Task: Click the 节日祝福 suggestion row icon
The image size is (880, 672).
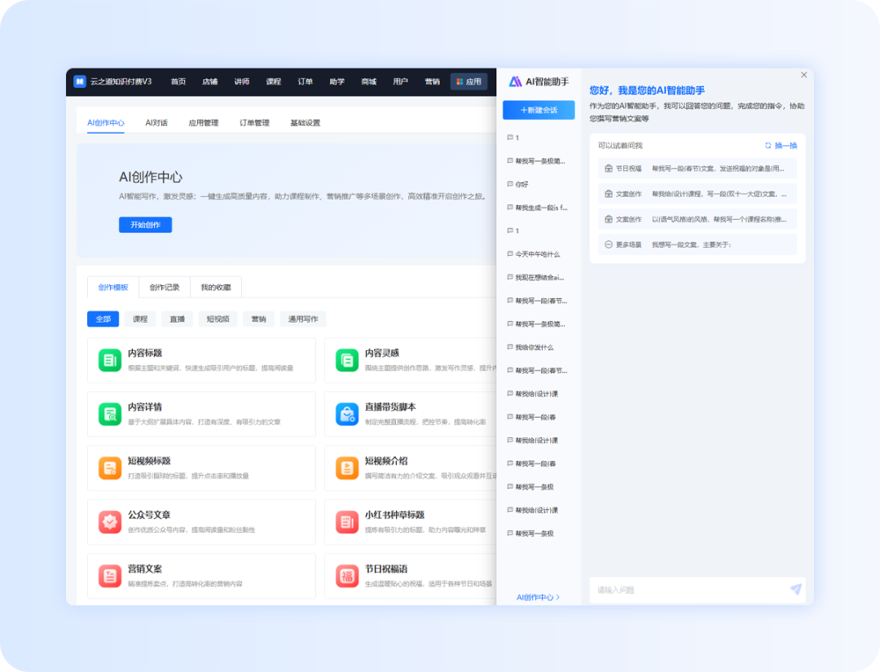Action: pyautogui.click(x=609, y=169)
